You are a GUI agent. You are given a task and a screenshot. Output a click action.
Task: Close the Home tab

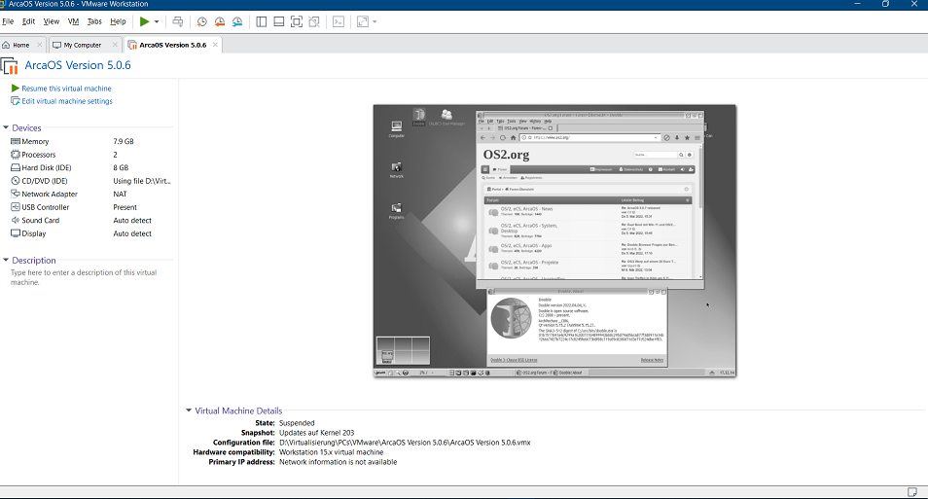point(40,45)
